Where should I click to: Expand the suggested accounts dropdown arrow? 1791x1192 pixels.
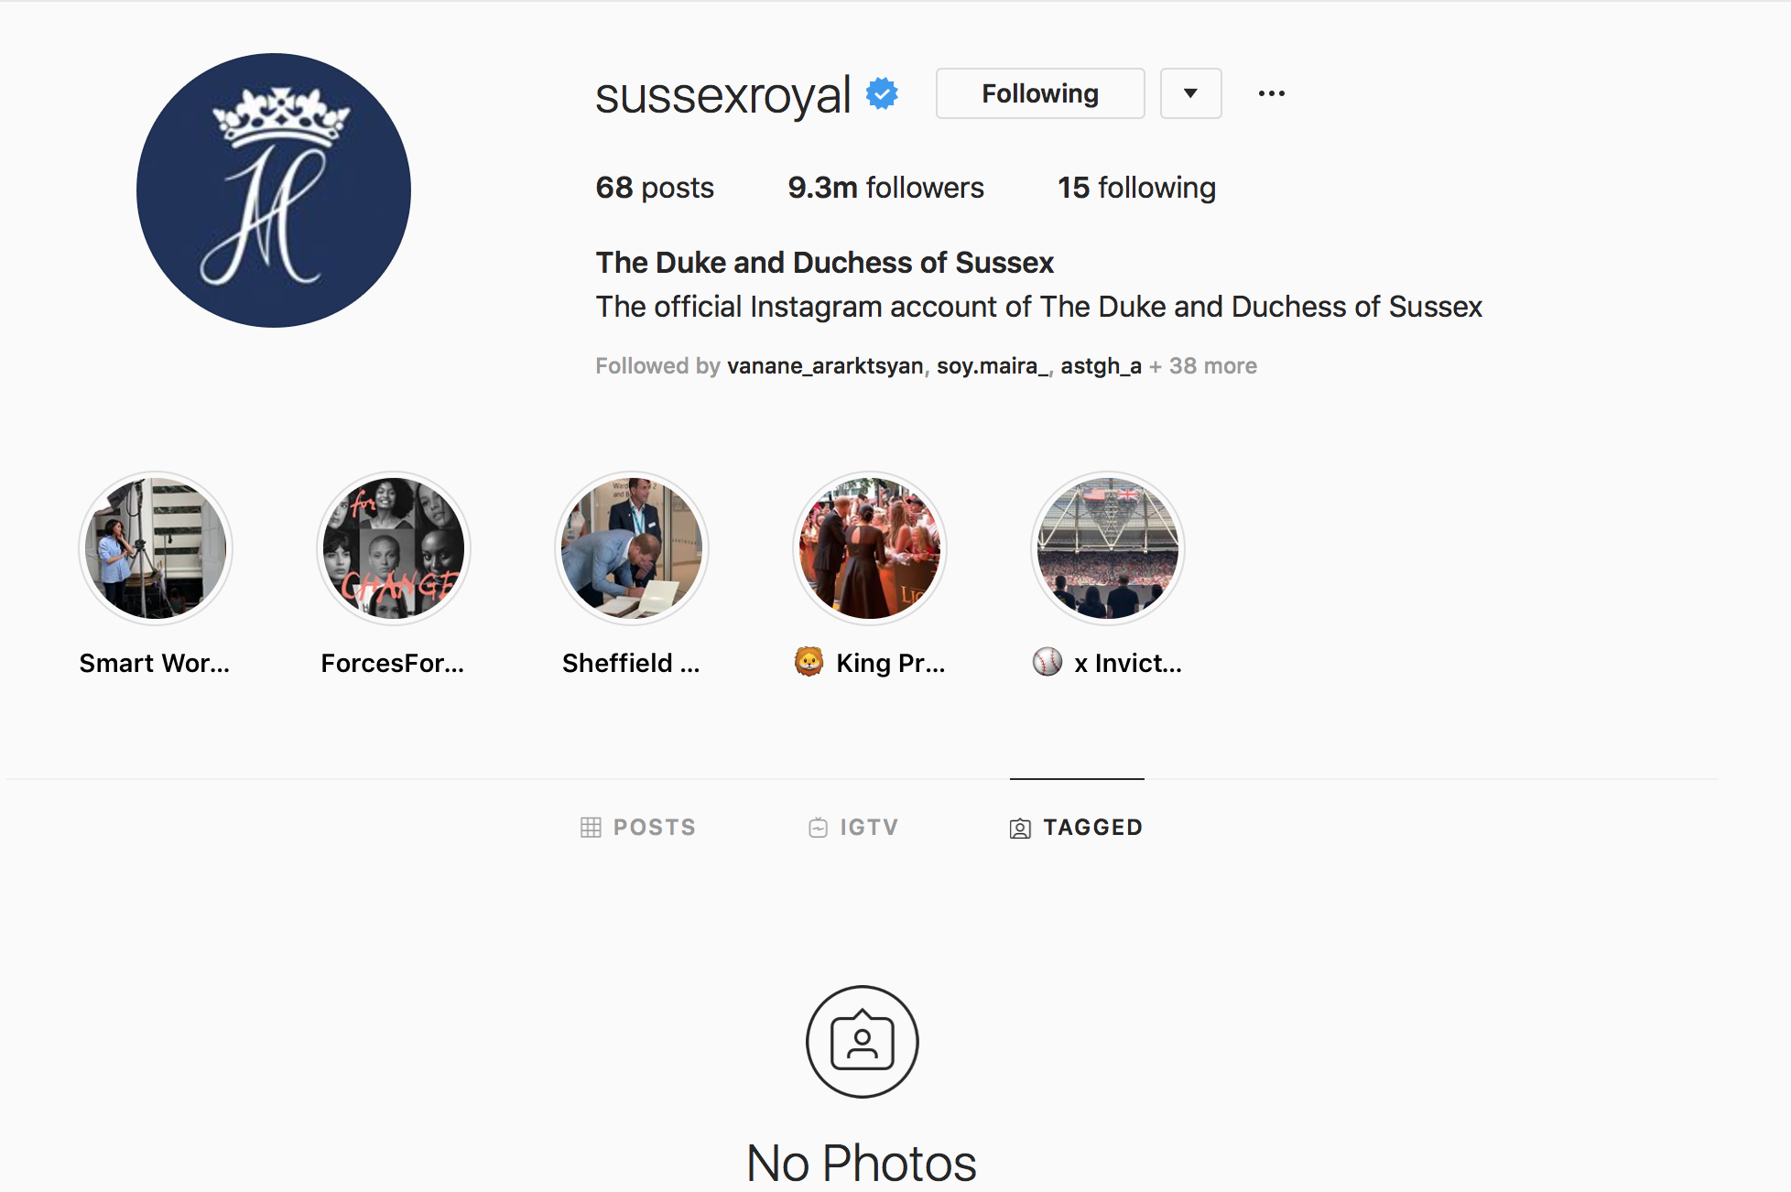coord(1190,93)
